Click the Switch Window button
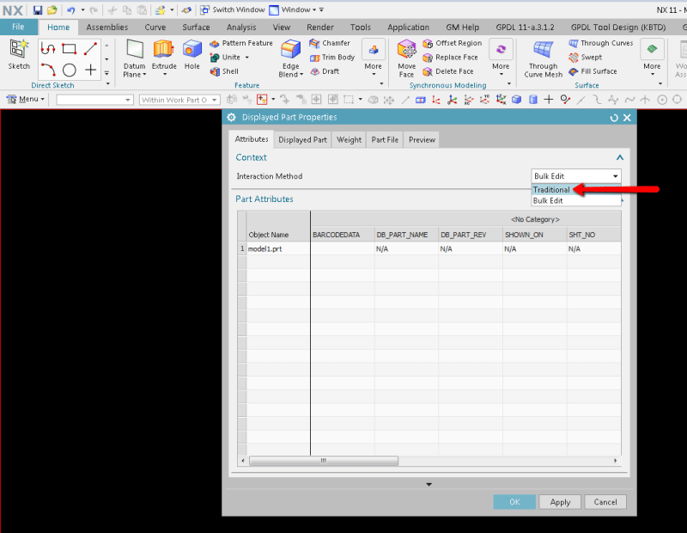 233,9
